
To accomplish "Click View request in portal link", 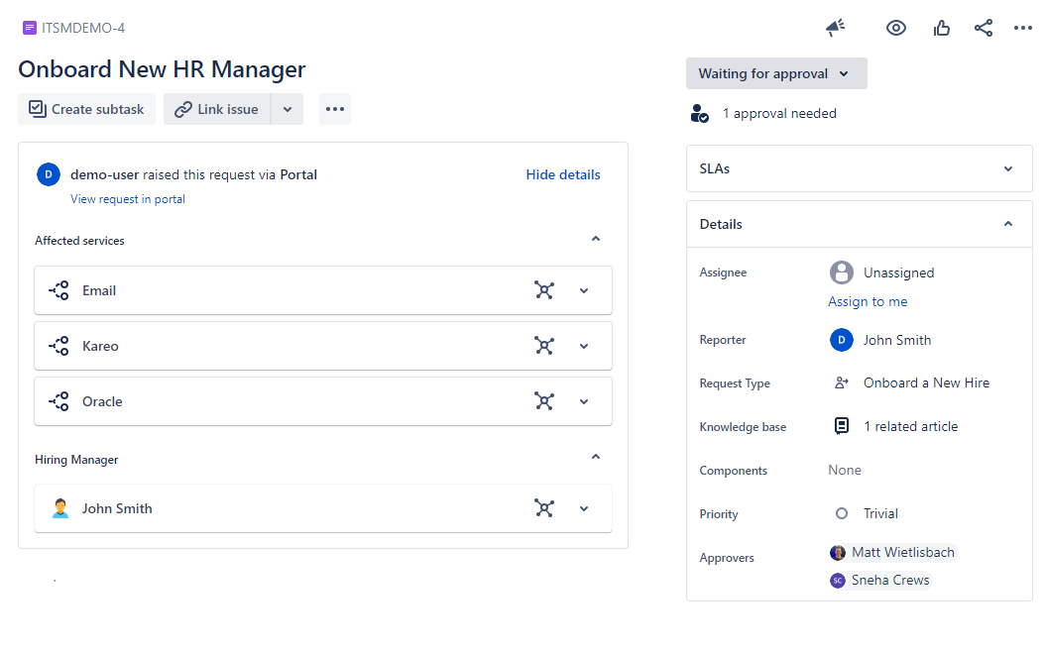I will click(128, 199).
